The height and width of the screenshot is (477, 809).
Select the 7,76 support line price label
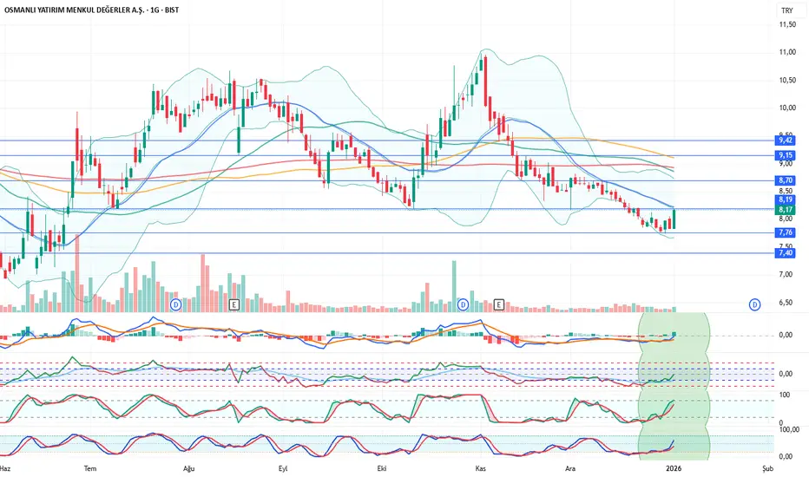[x=786, y=232]
